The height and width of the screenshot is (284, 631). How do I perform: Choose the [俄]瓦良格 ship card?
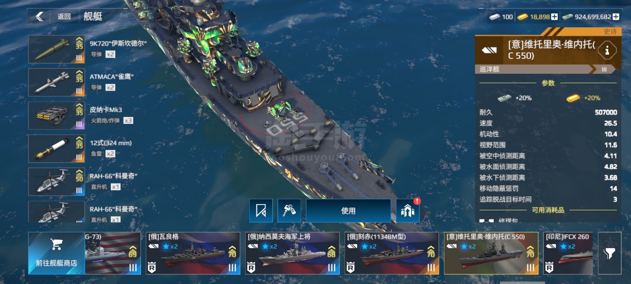tap(193, 253)
